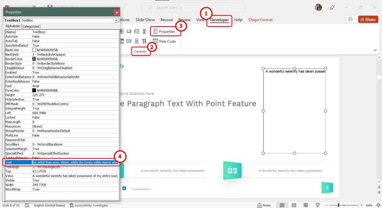Screen dimensions: 382x208
Task: Collapse the ribbon with the chevron
Action: [375, 50]
